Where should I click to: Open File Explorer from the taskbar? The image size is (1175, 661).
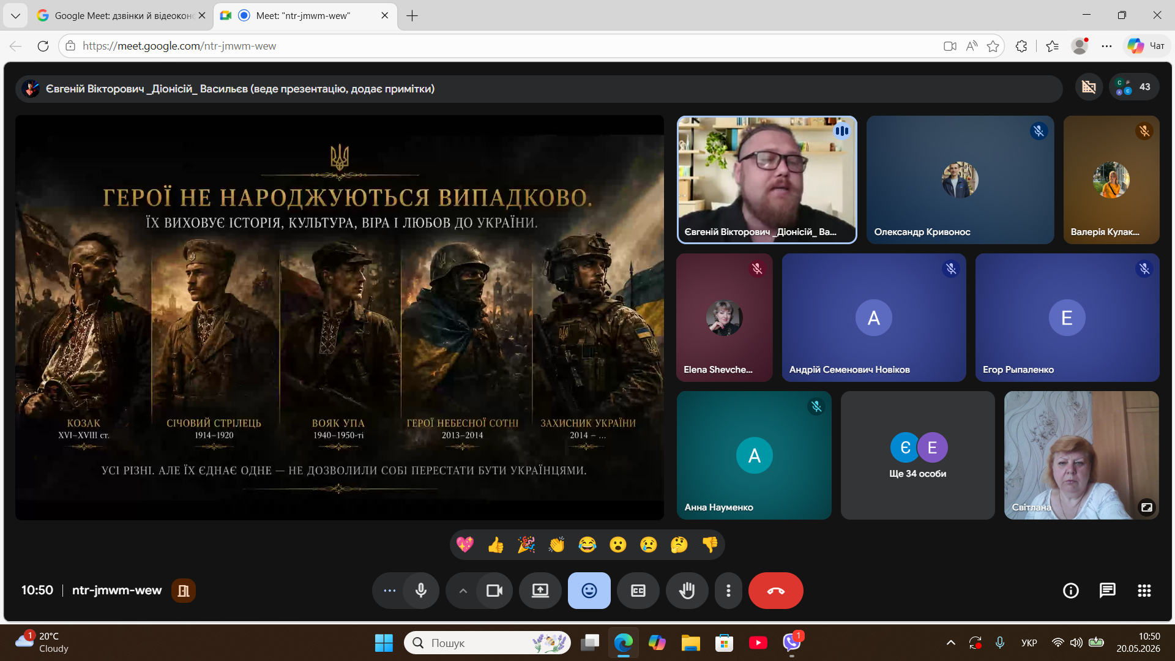[691, 643]
